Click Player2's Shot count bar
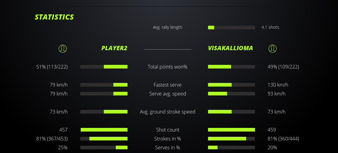The image size is (338, 153). tap(104, 130)
